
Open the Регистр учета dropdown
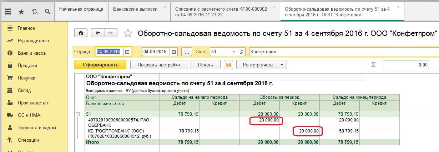pos(262,65)
